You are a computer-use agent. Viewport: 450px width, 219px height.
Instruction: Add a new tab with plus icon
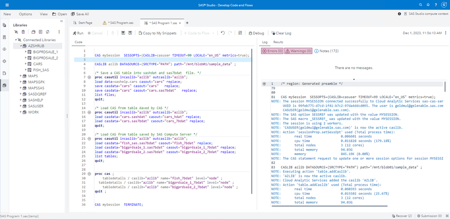pyautogui.click(x=187, y=22)
